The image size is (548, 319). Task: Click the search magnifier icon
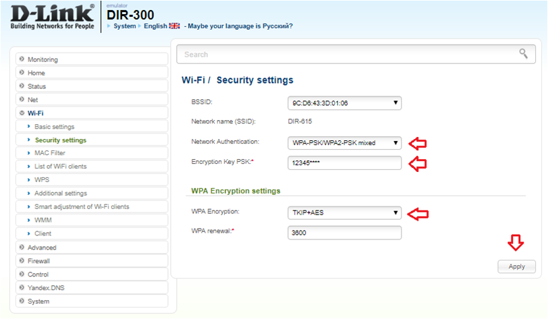pyautogui.click(x=522, y=54)
